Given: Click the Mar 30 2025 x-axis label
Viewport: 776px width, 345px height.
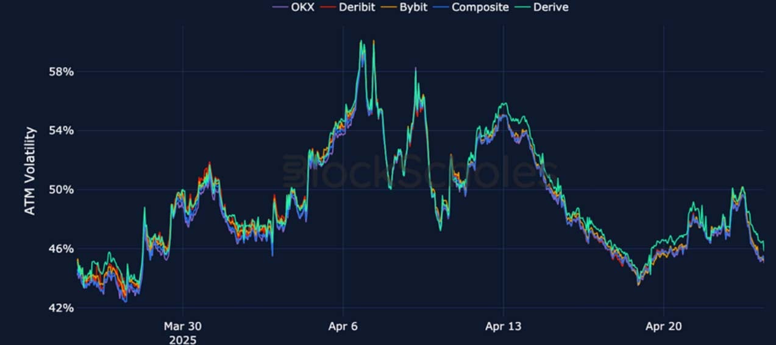Looking at the screenshot, I should (183, 333).
